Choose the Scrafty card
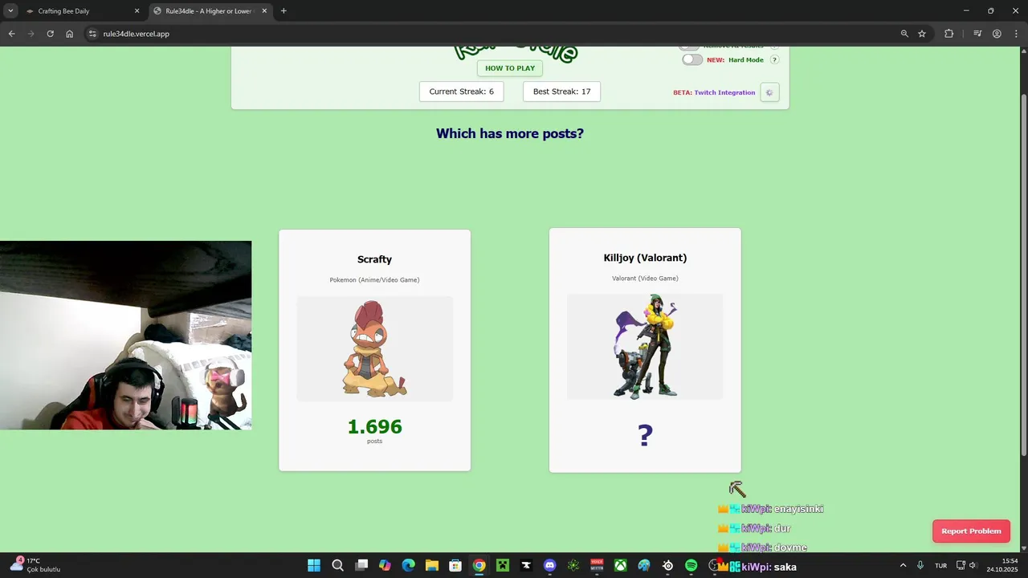The width and height of the screenshot is (1028, 578). coord(374,350)
